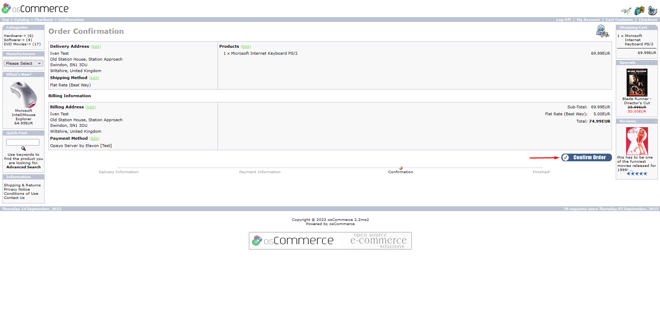Open My Account via the pen icon
Viewport: 660px width, 324px height.
click(626, 11)
